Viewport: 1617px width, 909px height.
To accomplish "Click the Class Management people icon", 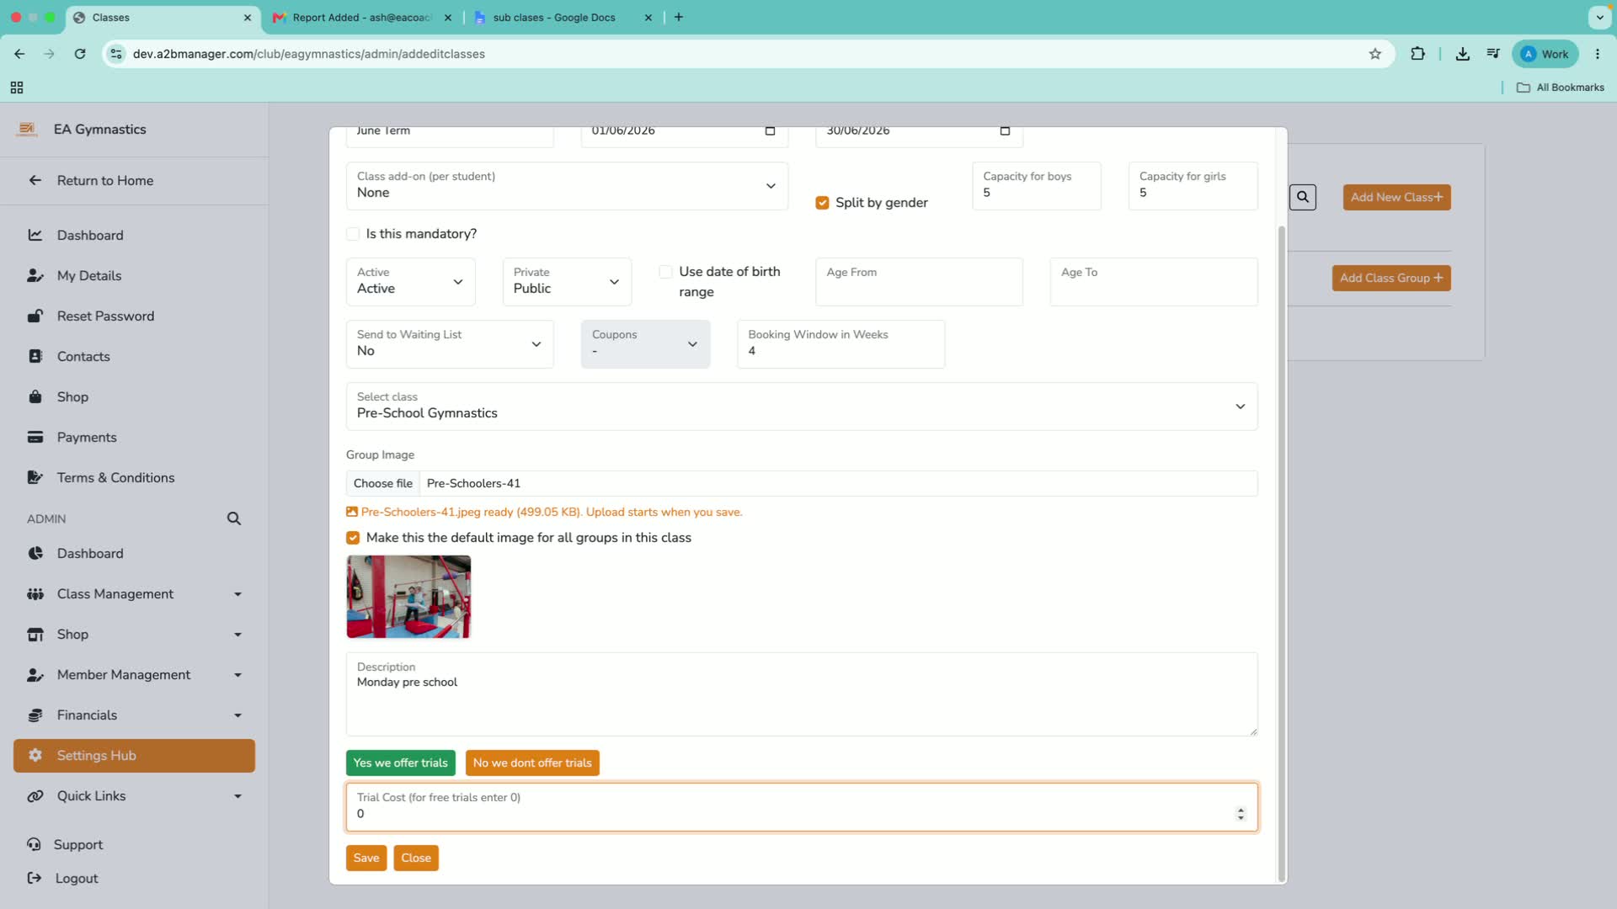I will click(35, 593).
